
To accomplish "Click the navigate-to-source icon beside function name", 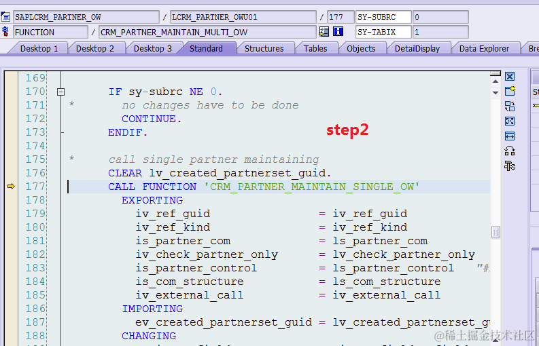I will (x=324, y=32).
